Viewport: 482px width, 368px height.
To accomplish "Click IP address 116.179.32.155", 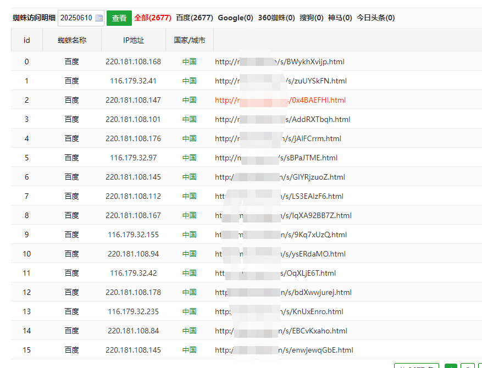I will pyautogui.click(x=133, y=235).
